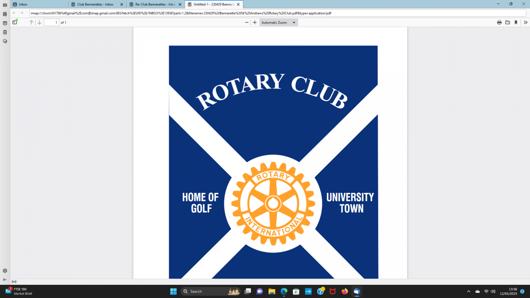The width and height of the screenshot is (530, 298).
Task: Open the Calendar space in sidebar
Action: 5,23
